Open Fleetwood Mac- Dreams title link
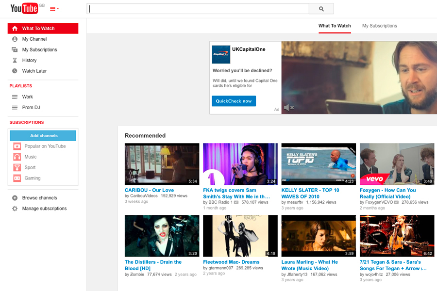Screen dimensions: 437x291 click(x=231, y=262)
